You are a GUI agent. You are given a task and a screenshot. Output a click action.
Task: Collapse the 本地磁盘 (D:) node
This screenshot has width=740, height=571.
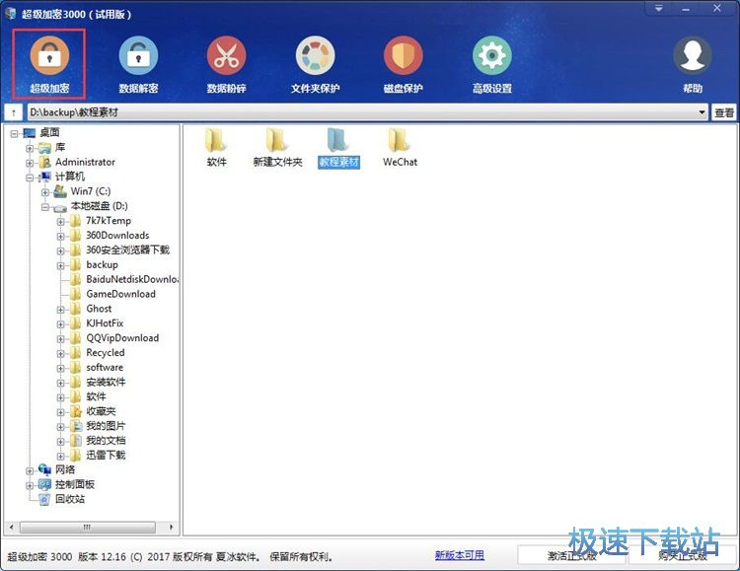44,207
